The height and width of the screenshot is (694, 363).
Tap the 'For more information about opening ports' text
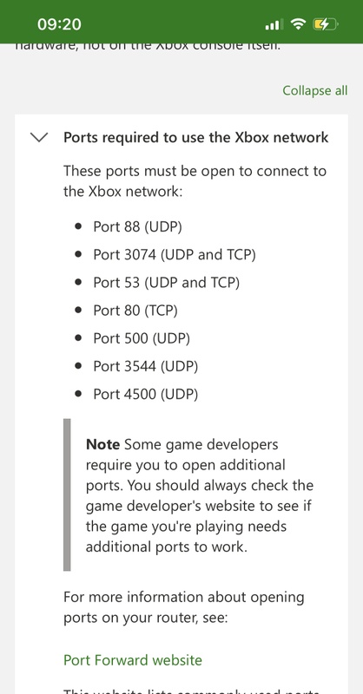[x=184, y=607]
